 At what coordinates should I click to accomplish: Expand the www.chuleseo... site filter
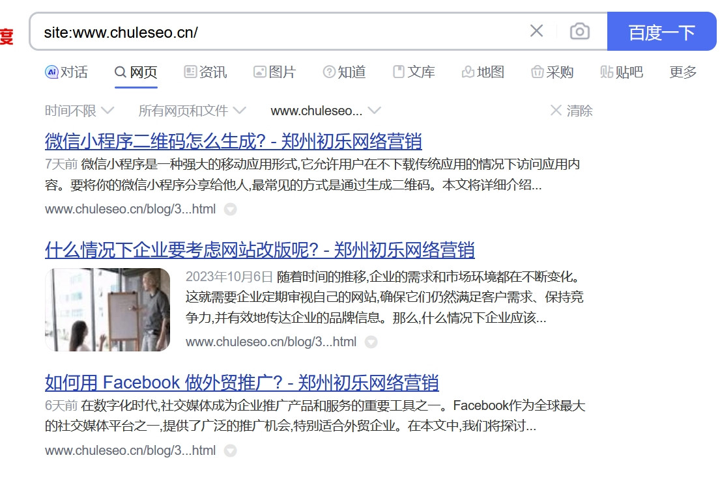(x=326, y=111)
